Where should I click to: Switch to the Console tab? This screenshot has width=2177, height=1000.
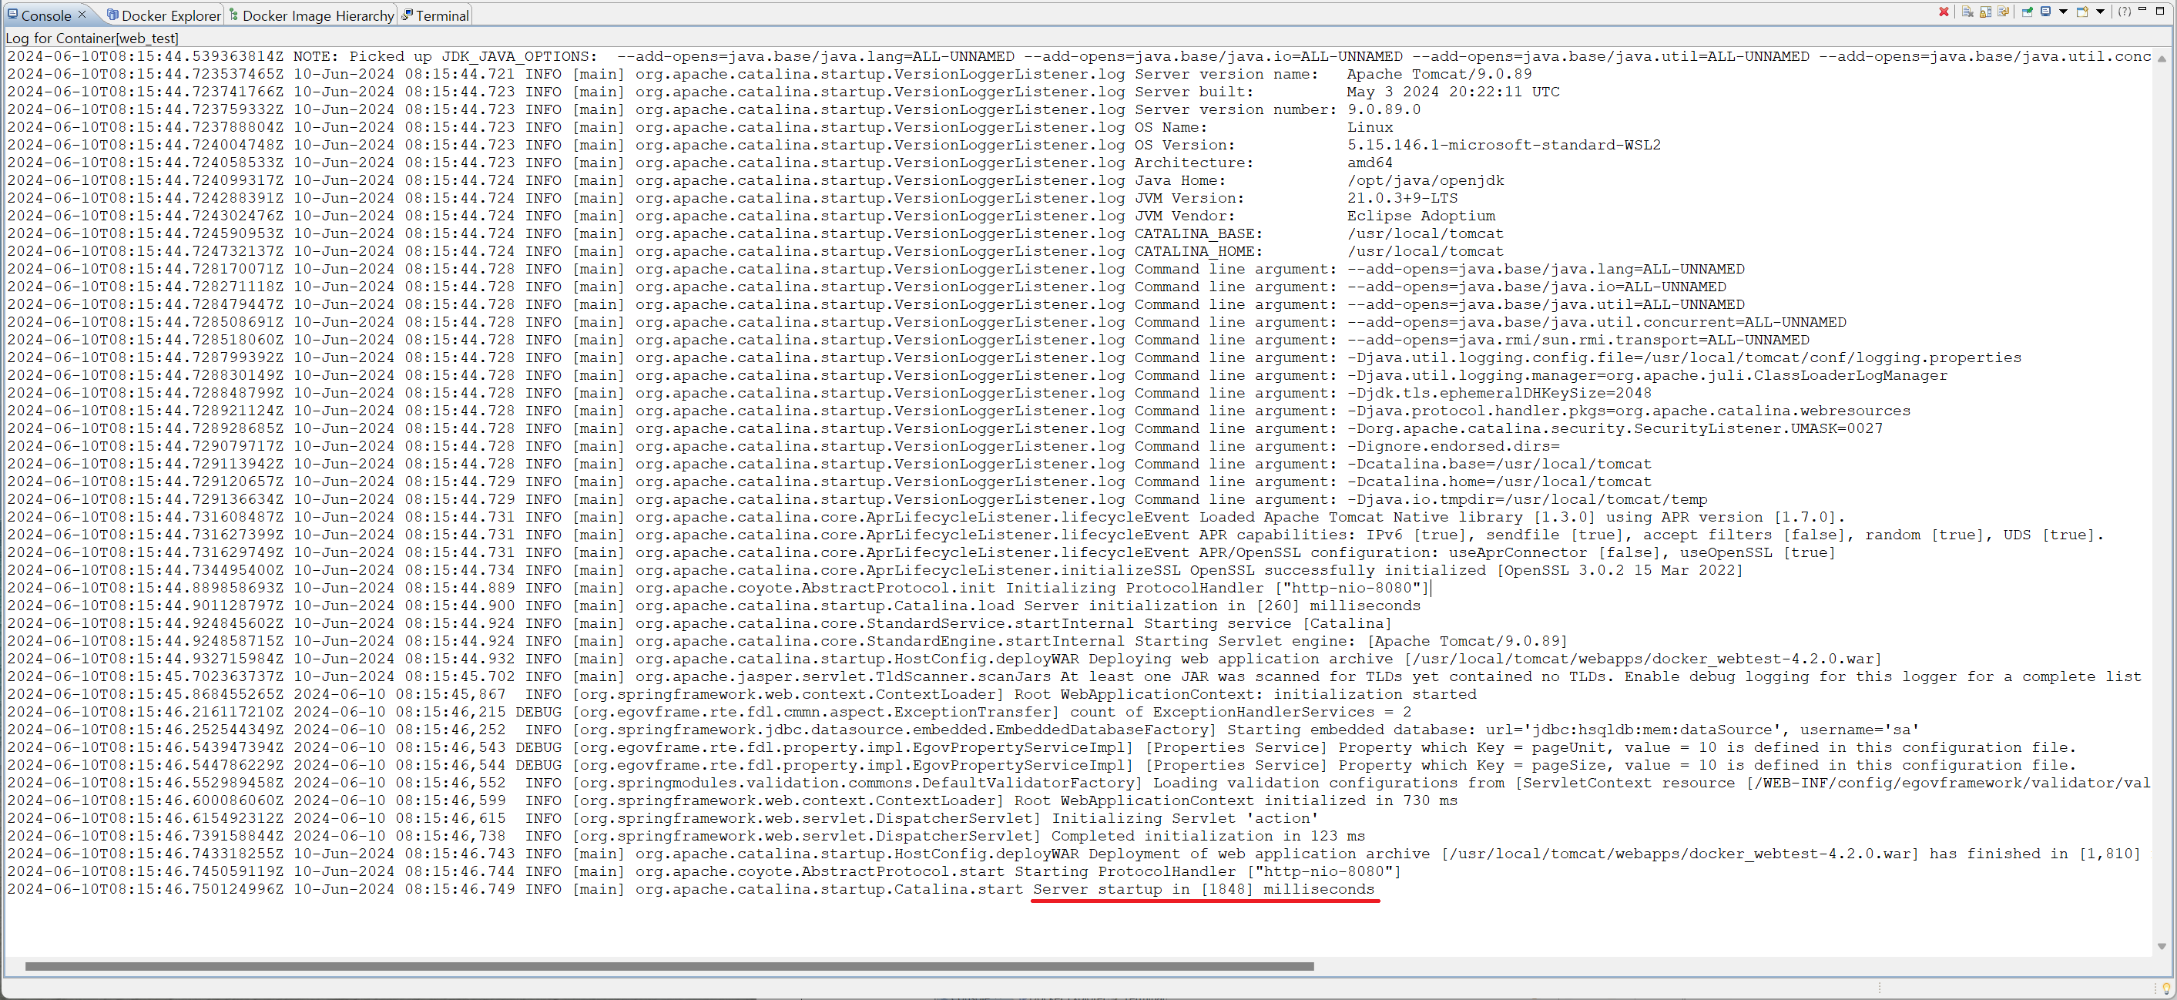45,15
